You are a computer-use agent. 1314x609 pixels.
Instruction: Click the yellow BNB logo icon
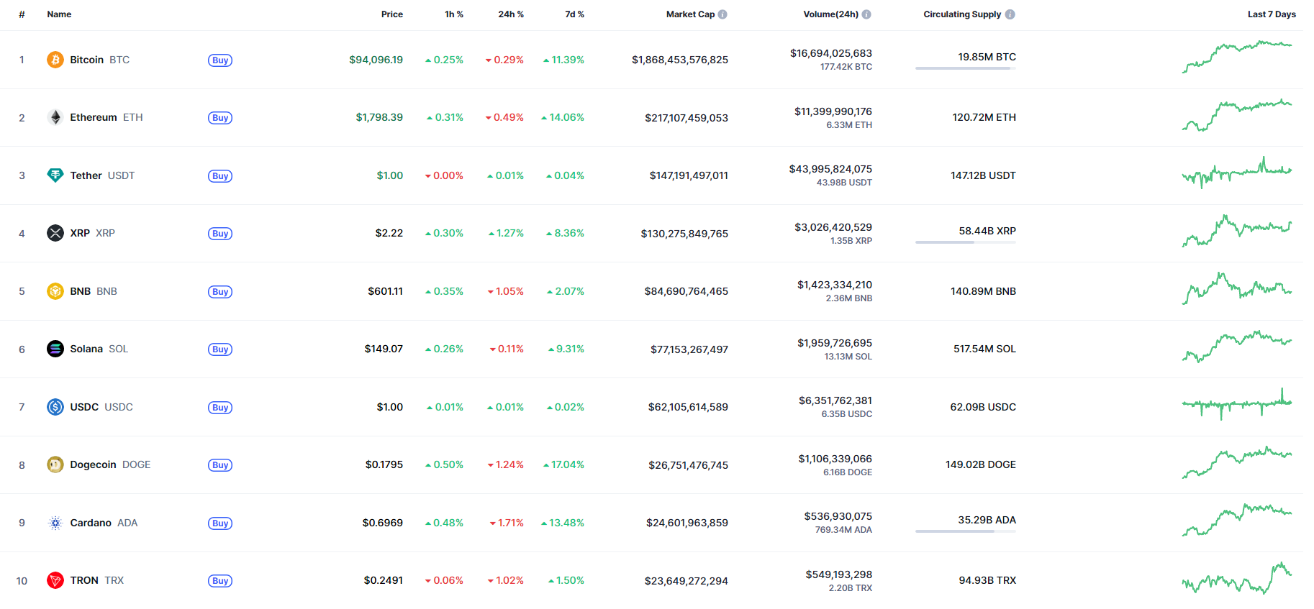pos(55,291)
